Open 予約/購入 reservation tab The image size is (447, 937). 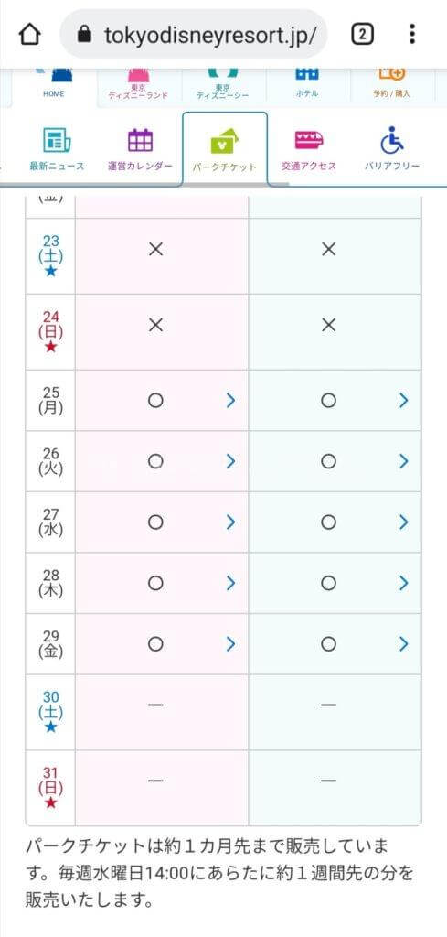point(392,87)
